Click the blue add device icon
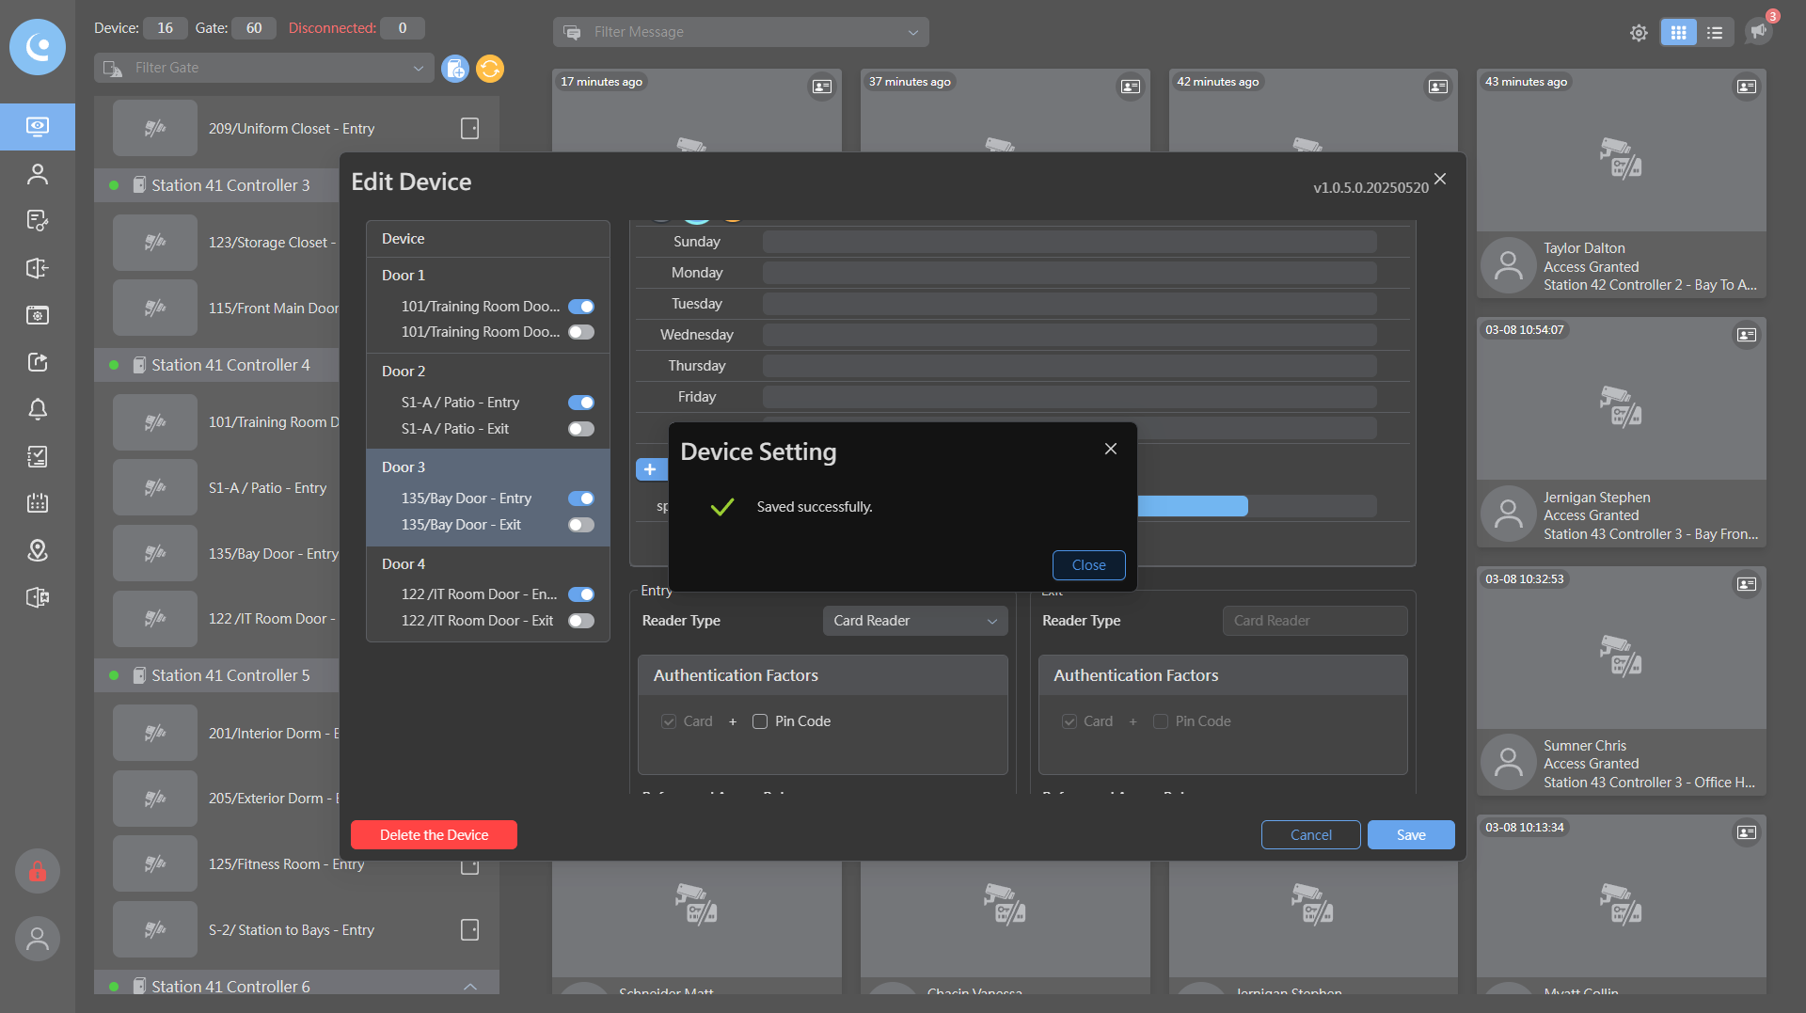This screenshot has width=1806, height=1013. [x=455, y=69]
